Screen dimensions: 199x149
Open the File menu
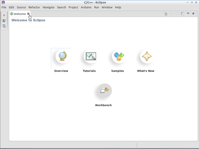pos(4,7)
